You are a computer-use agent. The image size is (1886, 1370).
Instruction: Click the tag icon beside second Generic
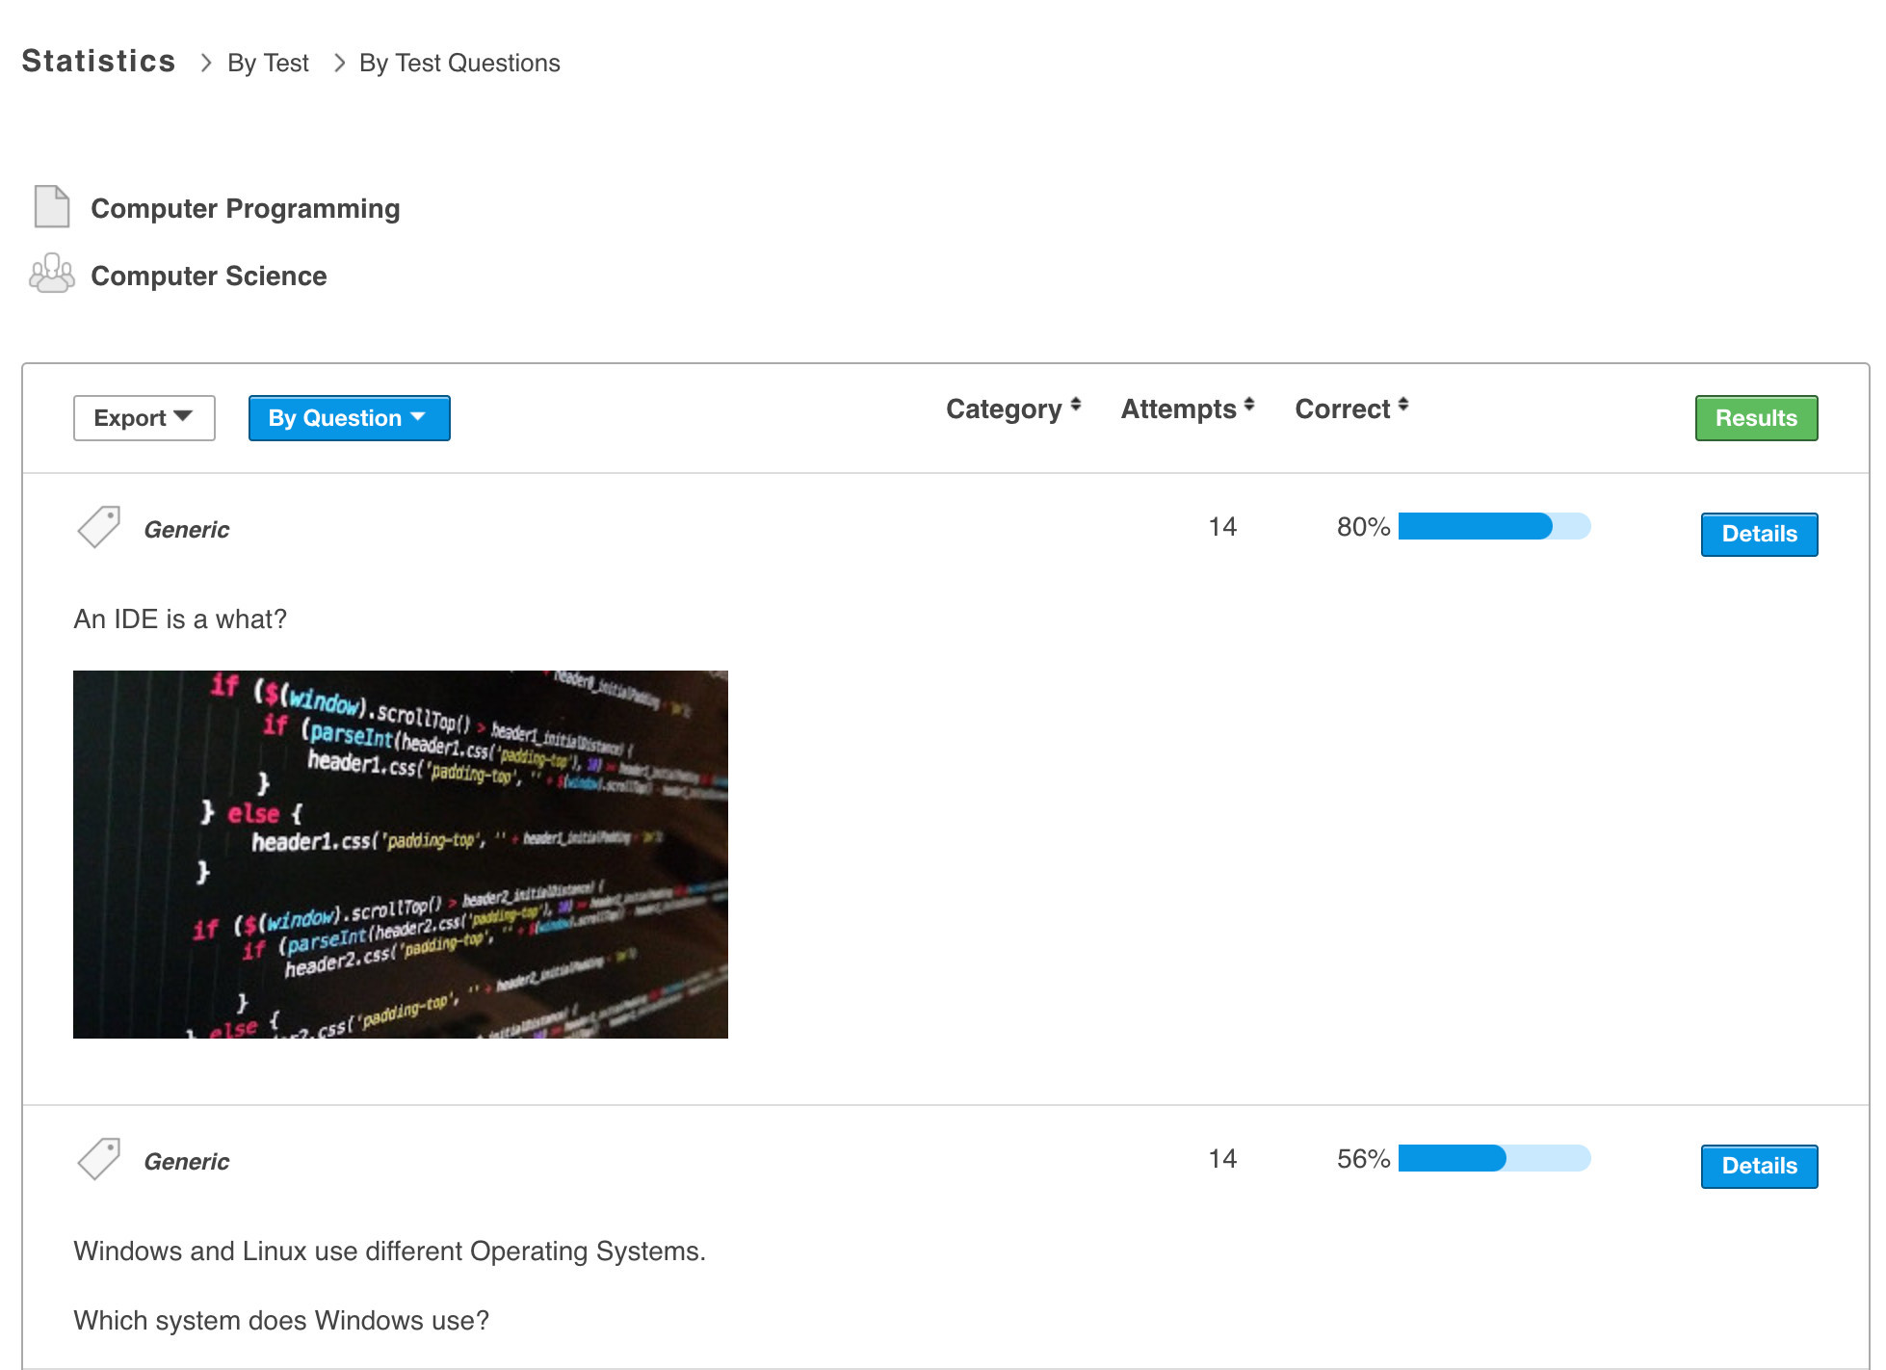(98, 1158)
